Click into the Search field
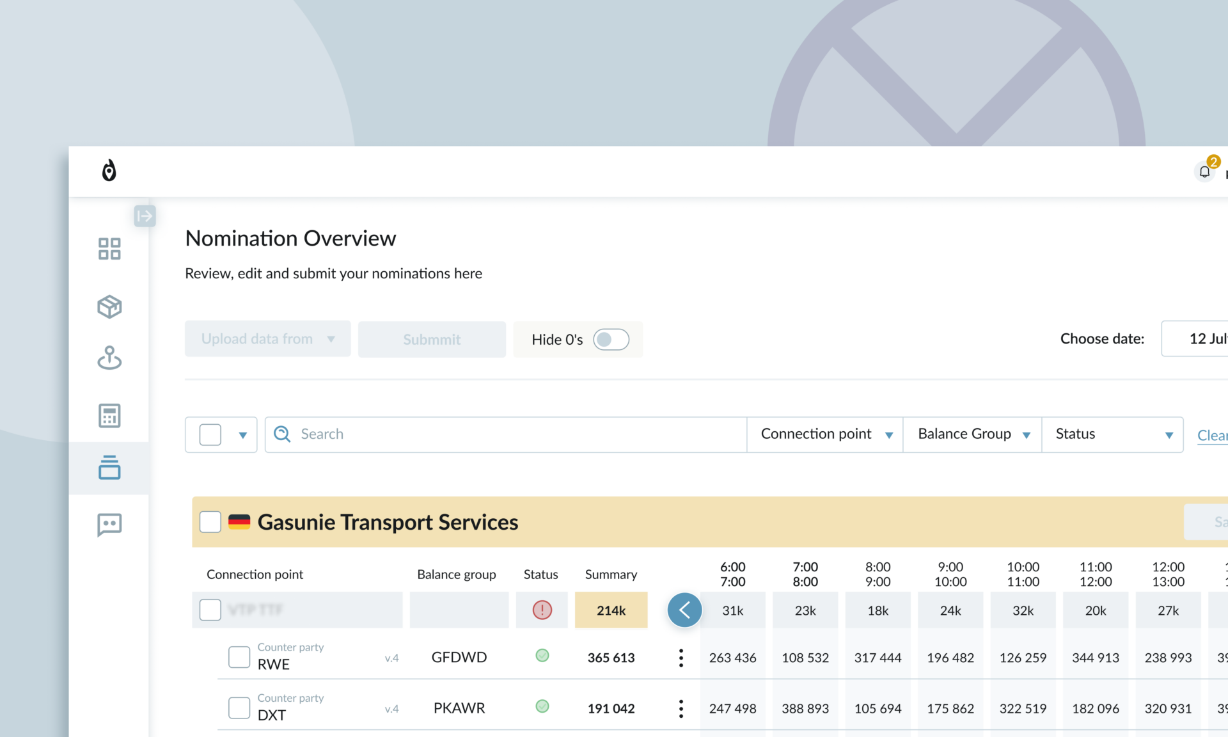Image resolution: width=1228 pixels, height=737 pixels. click(x=506, y=434)
